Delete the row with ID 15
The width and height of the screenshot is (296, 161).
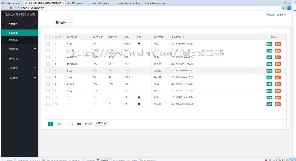(x=278, y=104)
